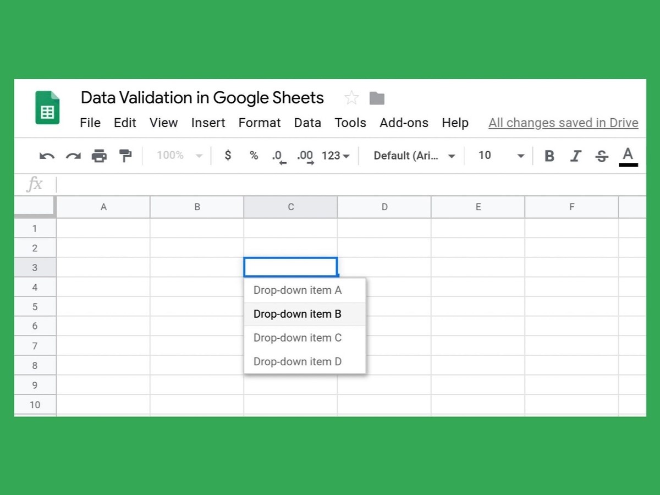The image size is (660, 495).
Task: Print the spreadsheet
Action: pos(99,156)
